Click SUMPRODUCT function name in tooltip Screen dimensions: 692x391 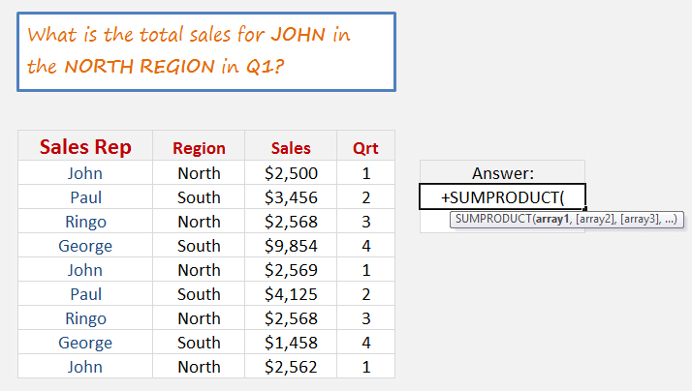(493, 219)
